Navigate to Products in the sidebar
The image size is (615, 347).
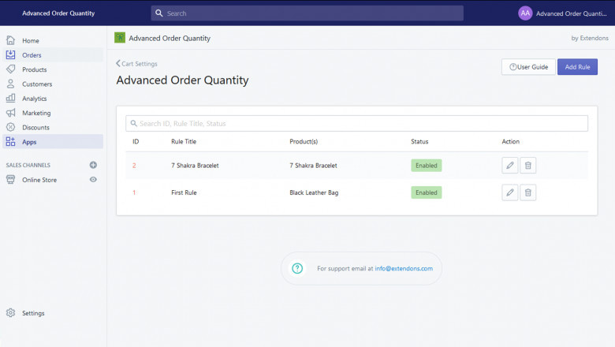tap(34, 69)
